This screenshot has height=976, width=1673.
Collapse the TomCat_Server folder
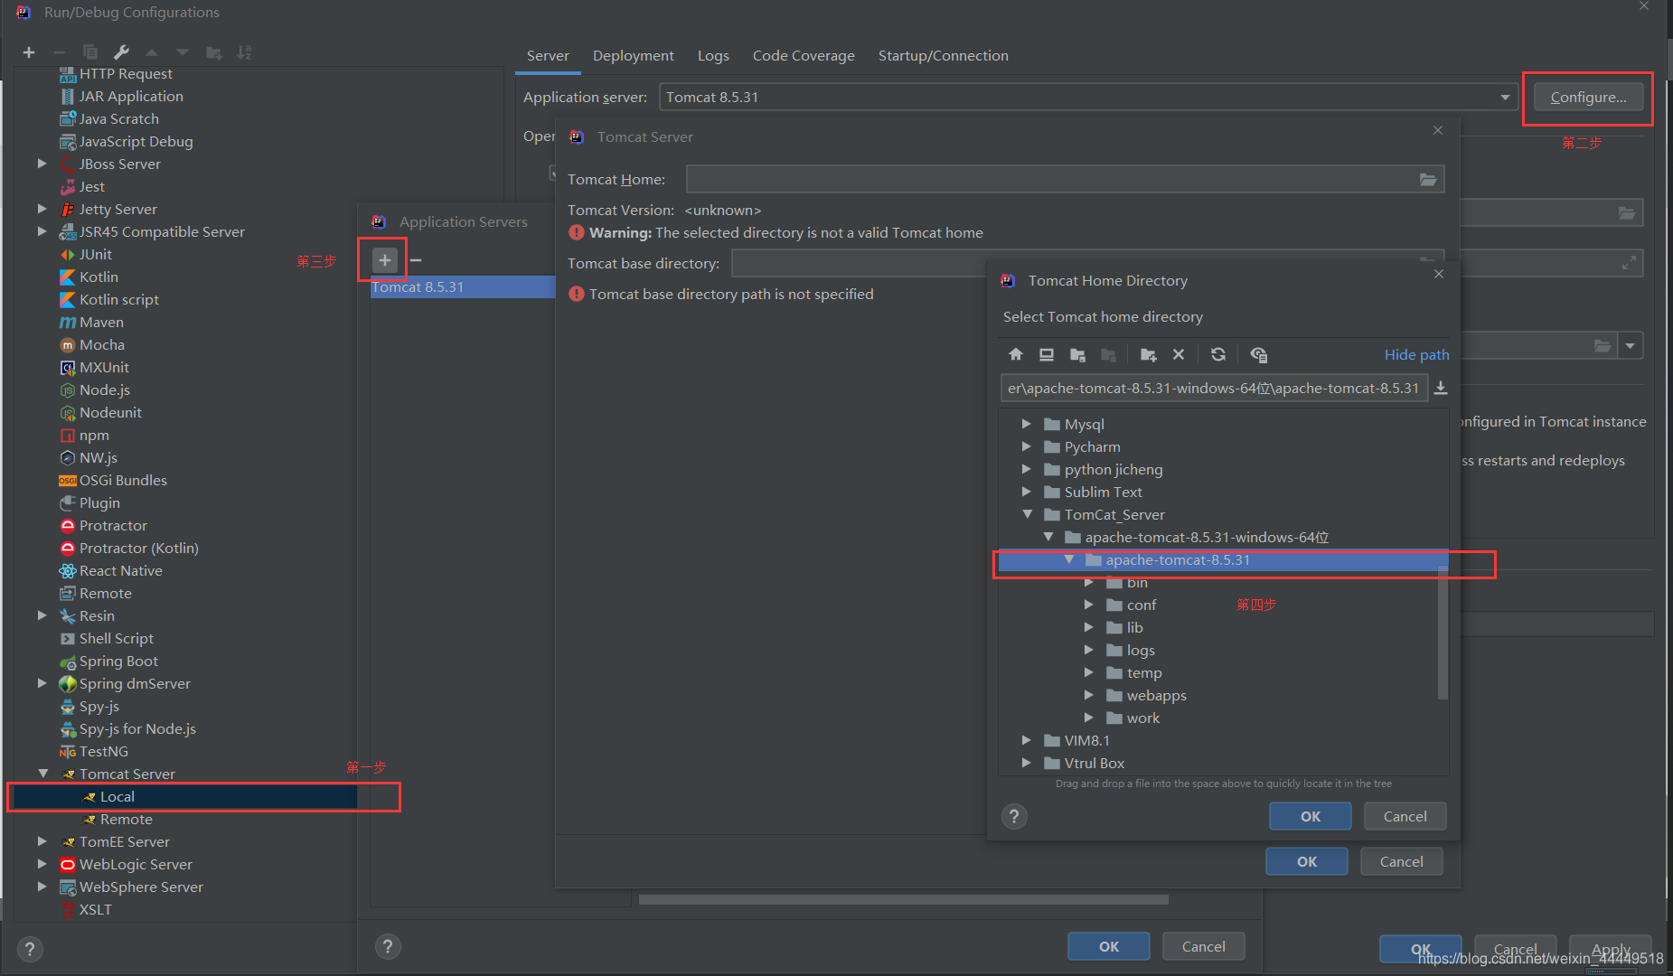point(1027,514)
